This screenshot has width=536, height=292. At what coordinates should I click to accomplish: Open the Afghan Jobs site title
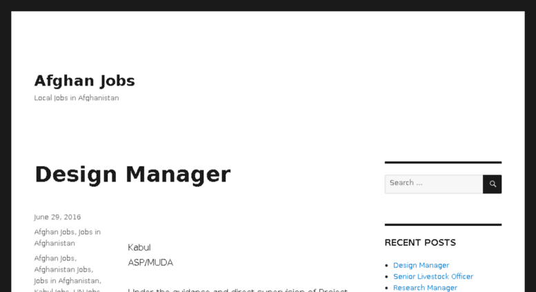tap(84, 81)
